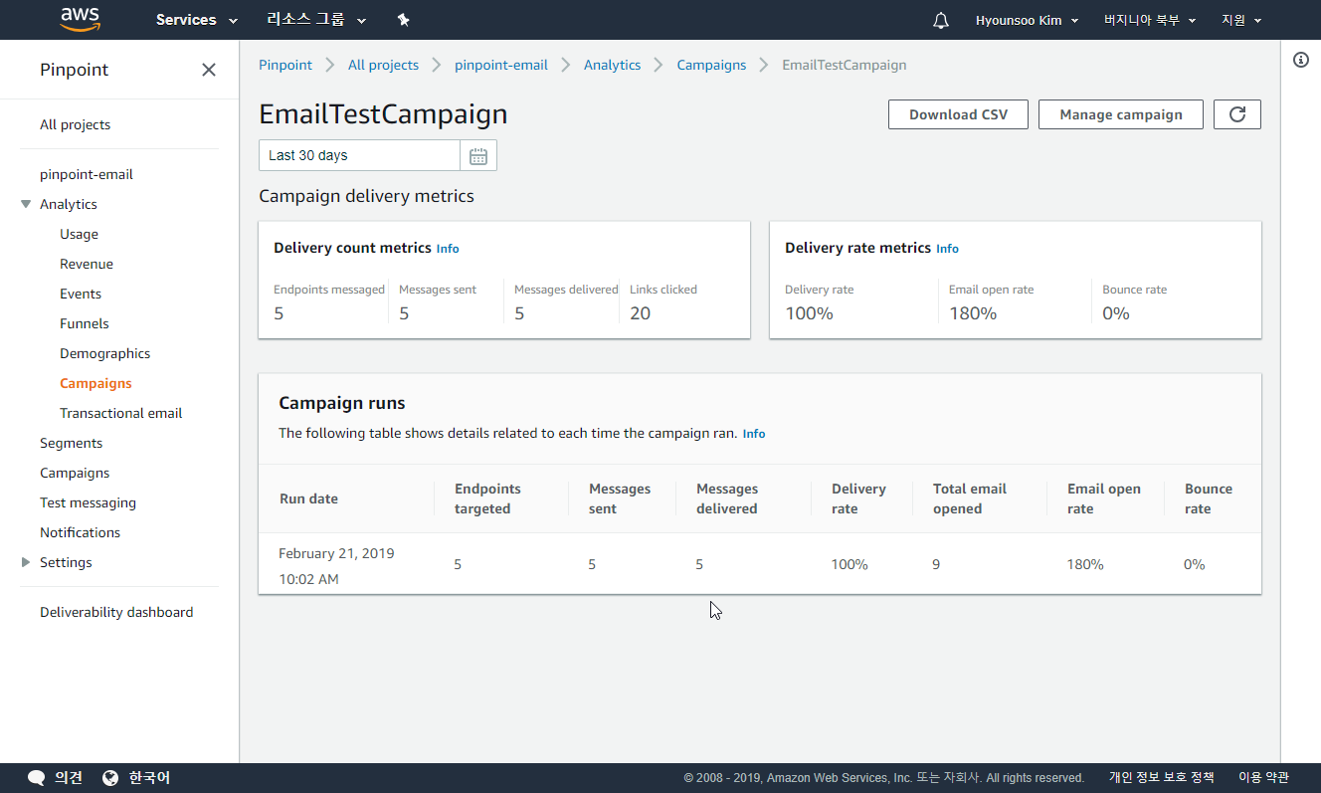Select Events under Analytics

click(x=81, y=294)
